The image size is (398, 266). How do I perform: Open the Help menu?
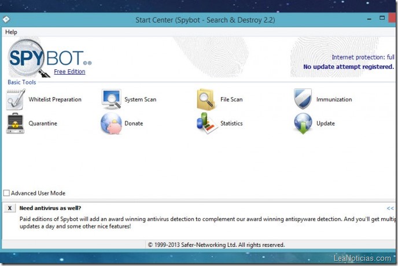click(x=11, y=32)
